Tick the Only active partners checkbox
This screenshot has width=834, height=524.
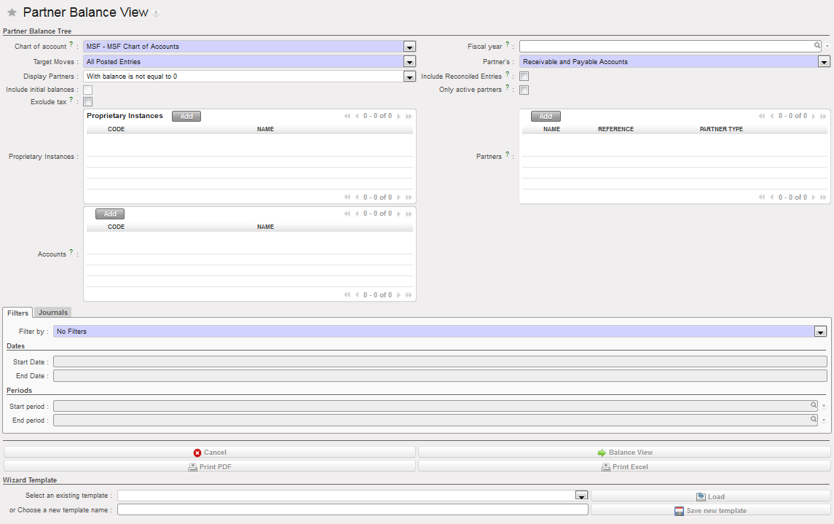pyautogui.click(x=524, y=90)
